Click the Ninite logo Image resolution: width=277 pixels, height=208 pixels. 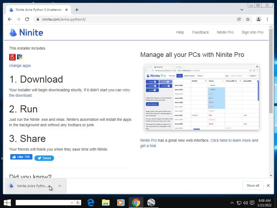pos(26,32)
